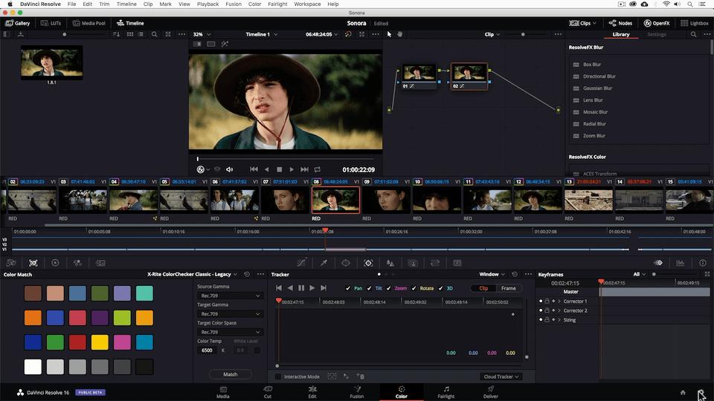This screenshot has height=401, width=714.
Task: Open the Source Gamma Rec.709 dropdown
Action: point(230,296)
